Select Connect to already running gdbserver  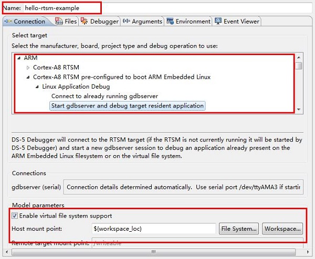pyautogui.click(x=104, y=96)
